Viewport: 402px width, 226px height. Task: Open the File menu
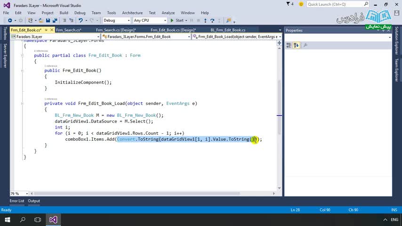pos(6,13)
